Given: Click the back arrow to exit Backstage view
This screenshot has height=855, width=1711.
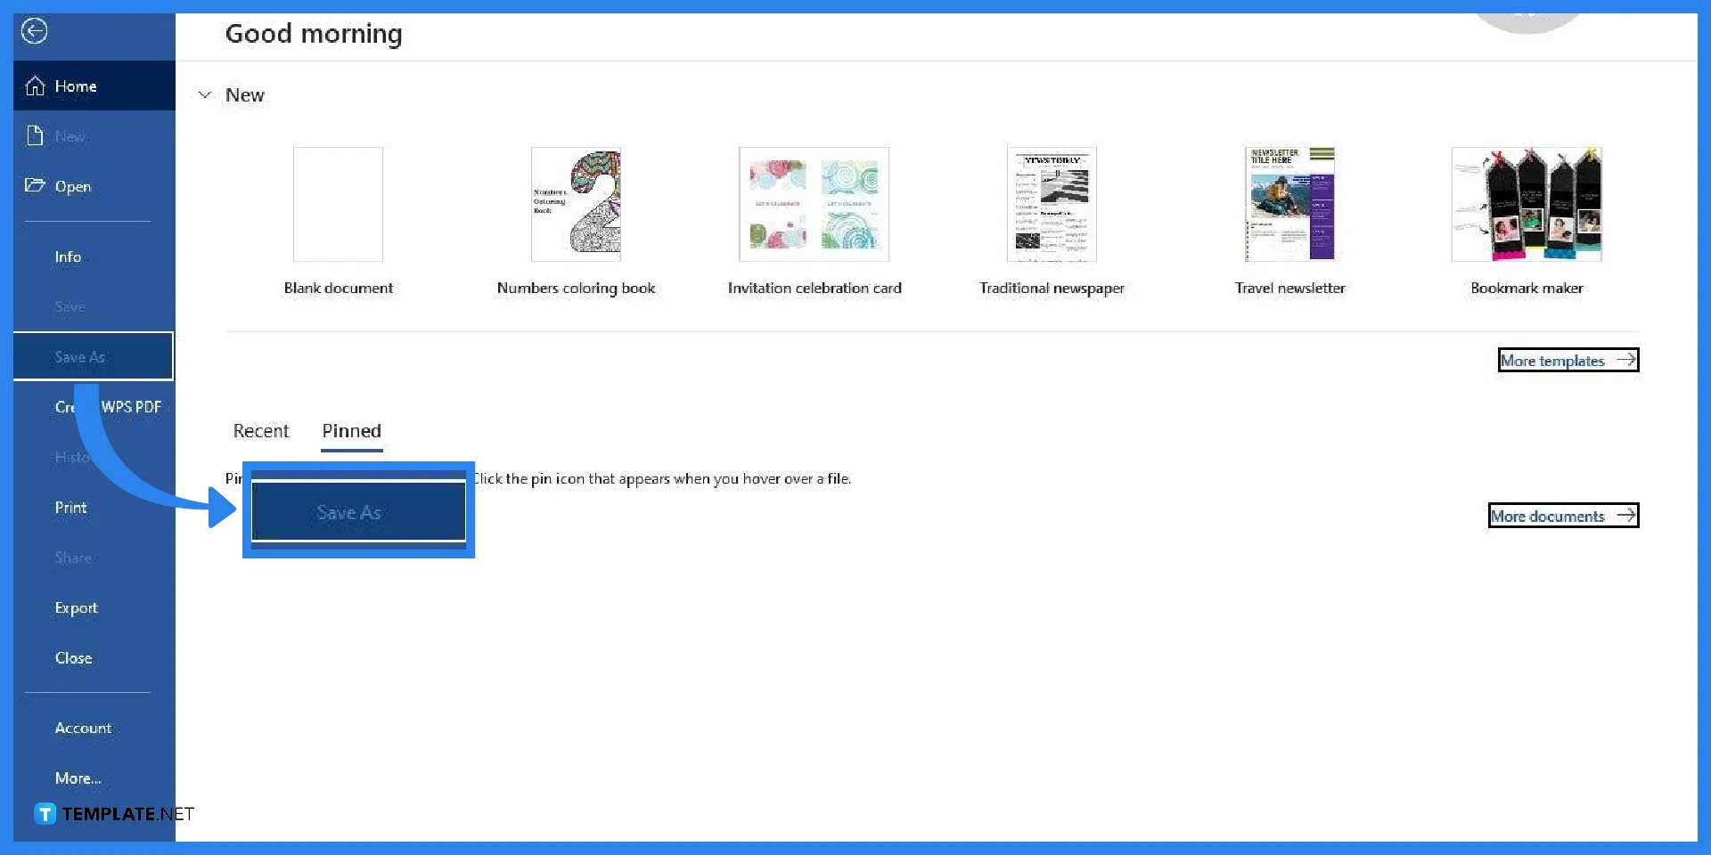Looking at the screenshot, I should tap(35, 31).
